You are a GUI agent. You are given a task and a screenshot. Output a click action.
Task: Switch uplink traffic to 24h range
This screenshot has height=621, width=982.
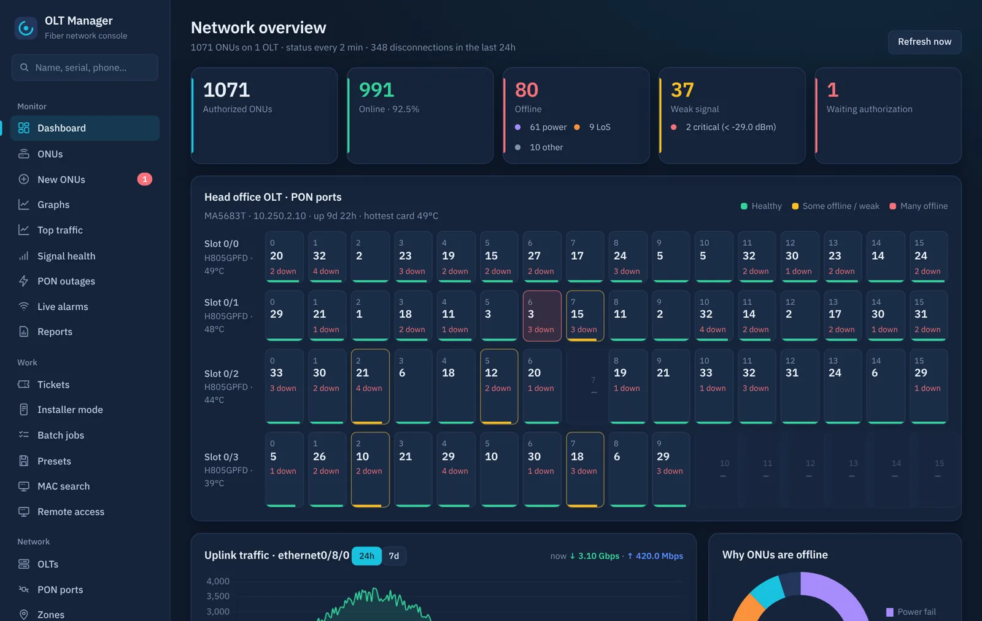coord(366,556)
